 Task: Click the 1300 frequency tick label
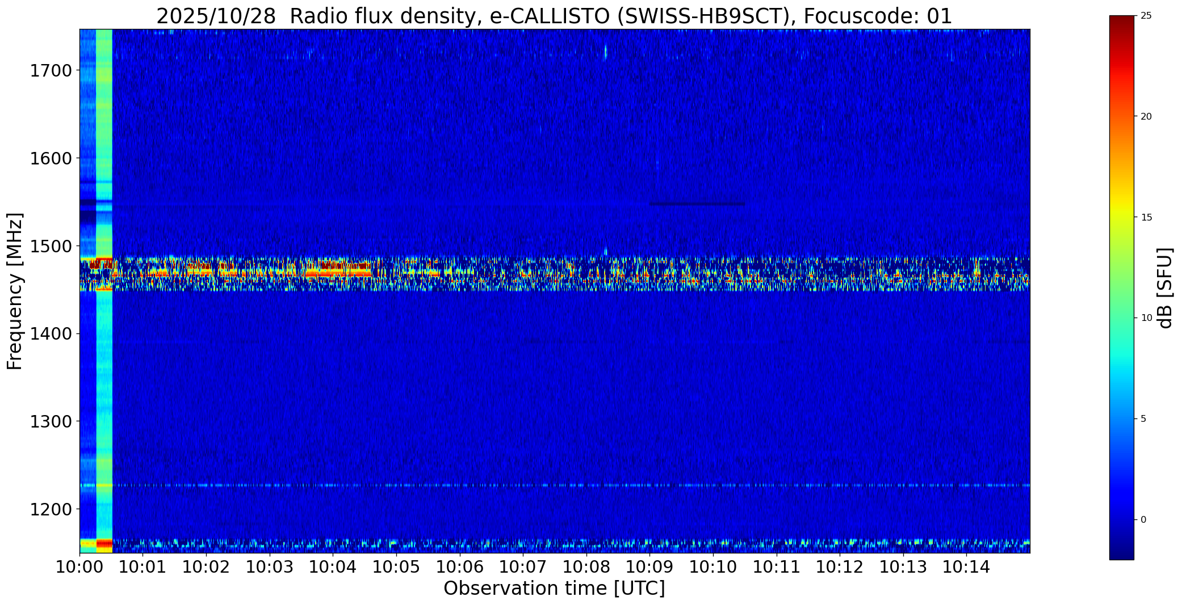pos(51,421)
